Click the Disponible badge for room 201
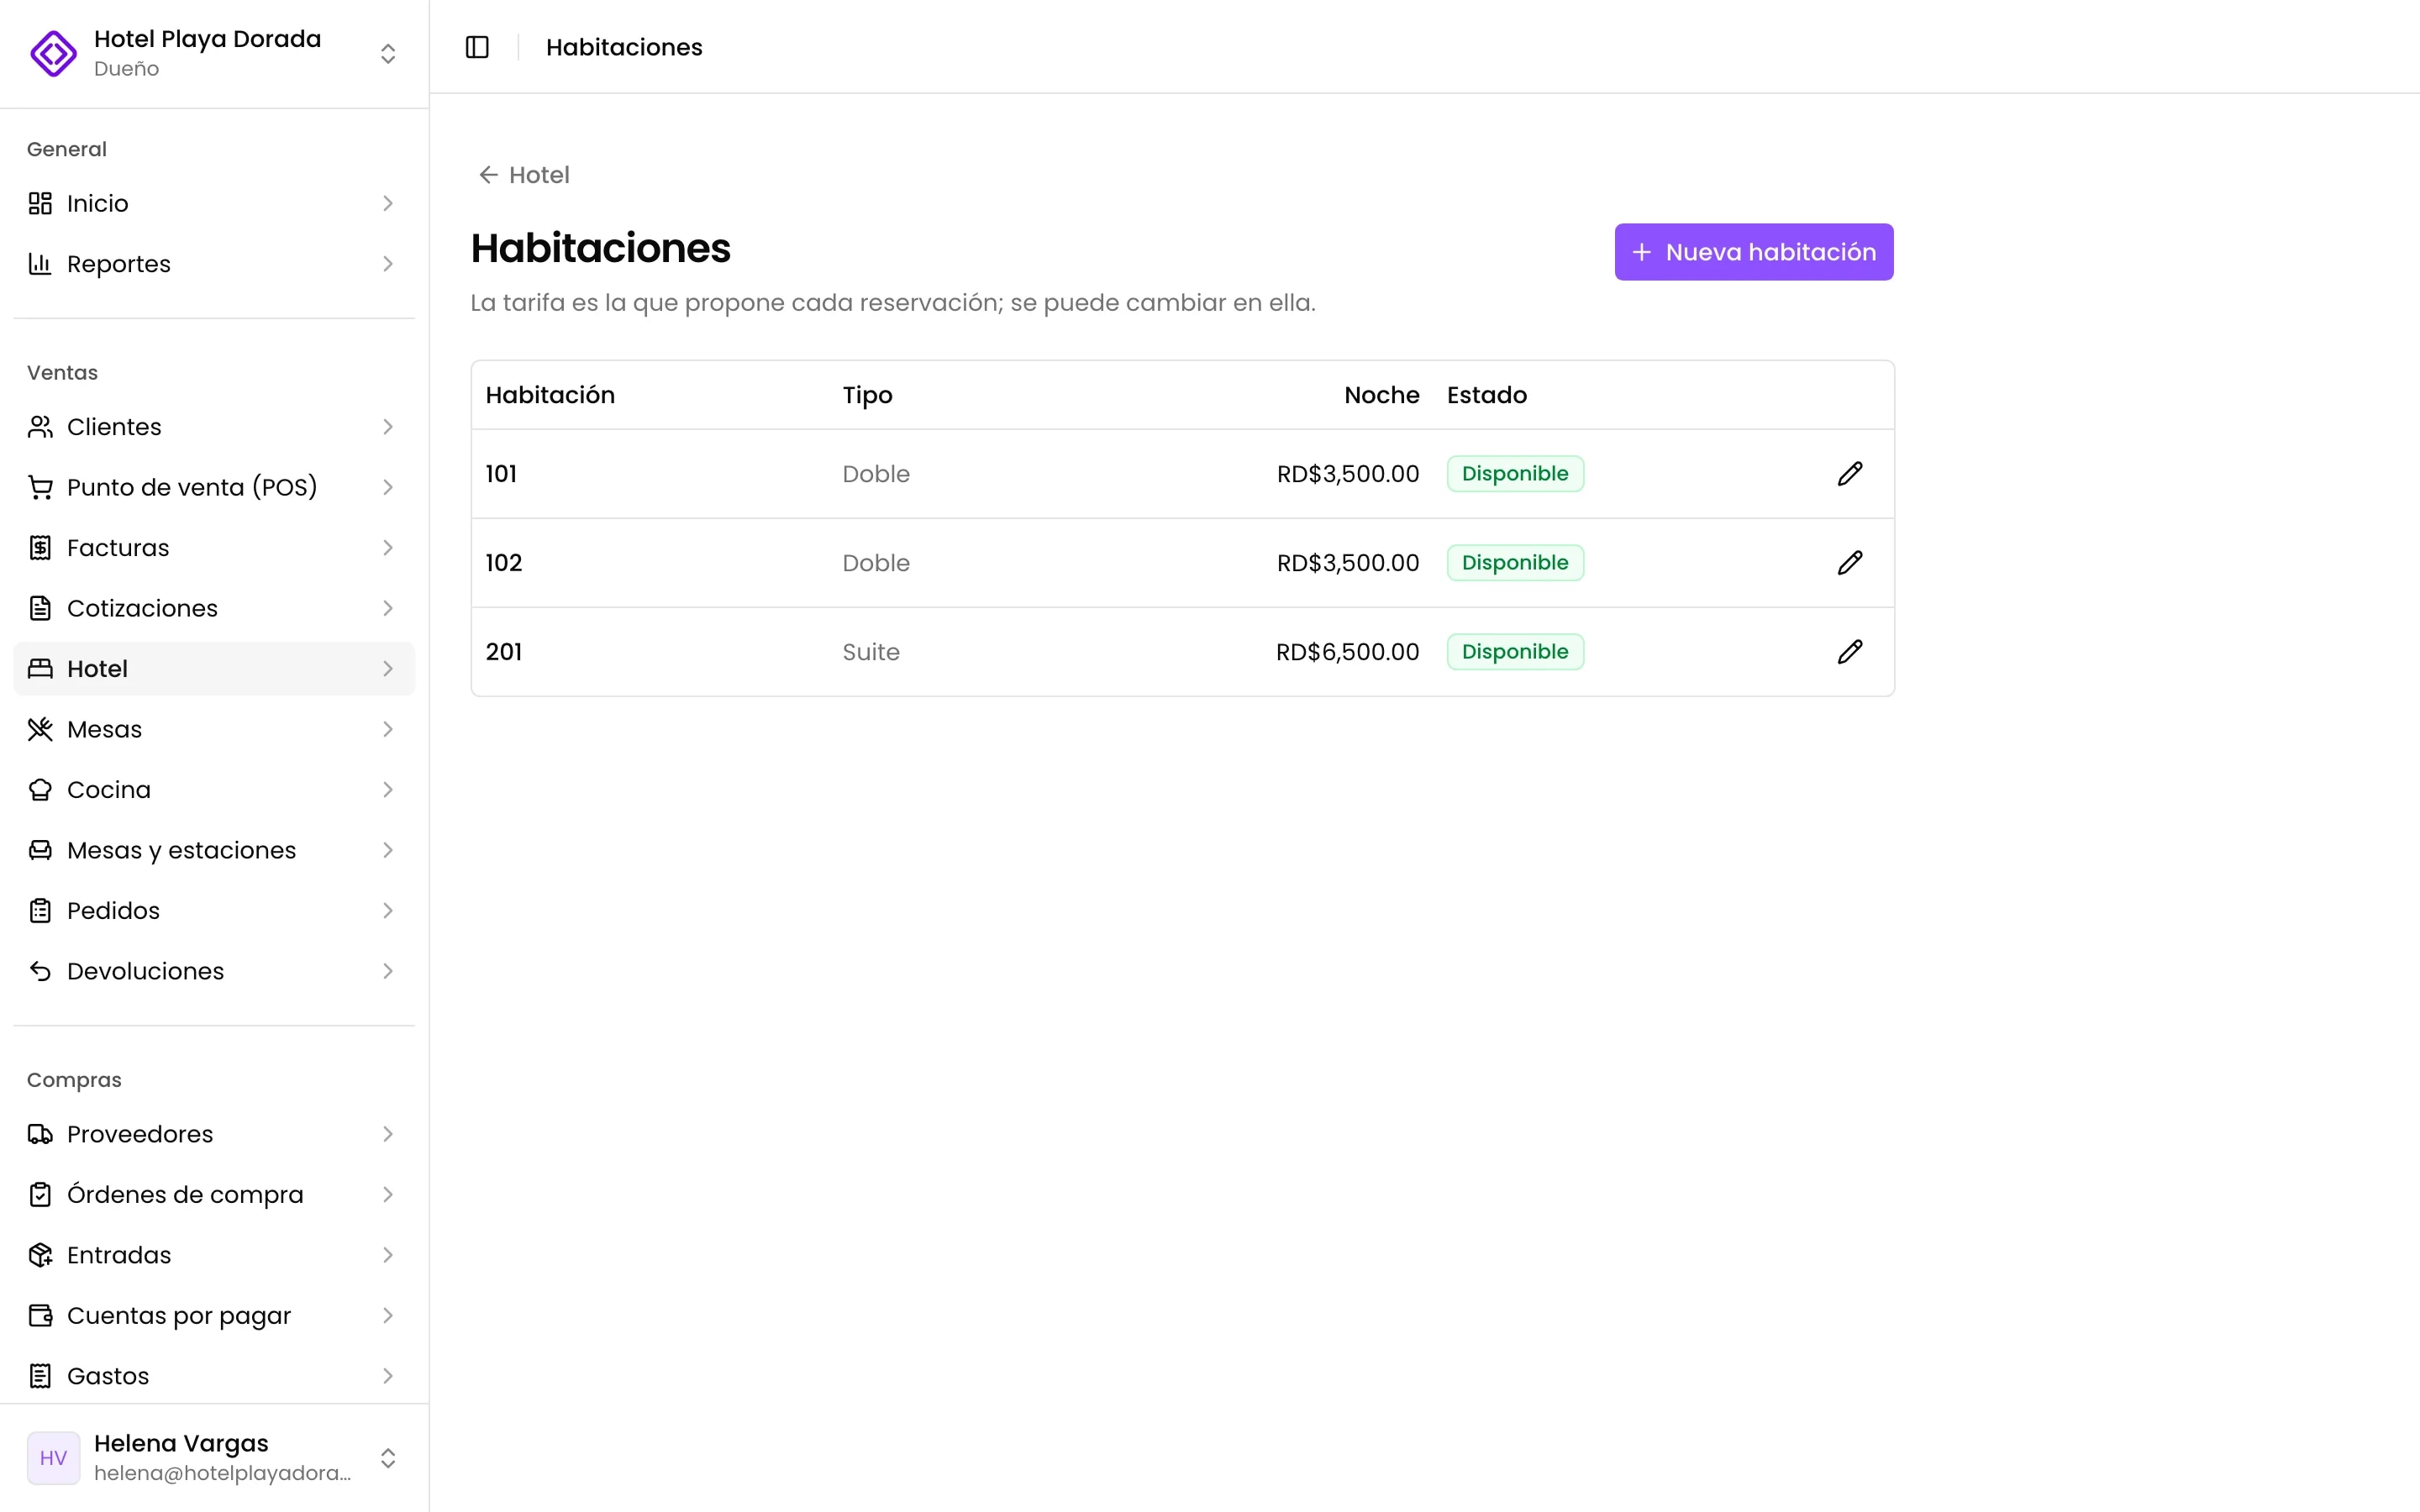Image resolution: width=2420 pixels, height=1512 pixels. (x=1515, y=652)
